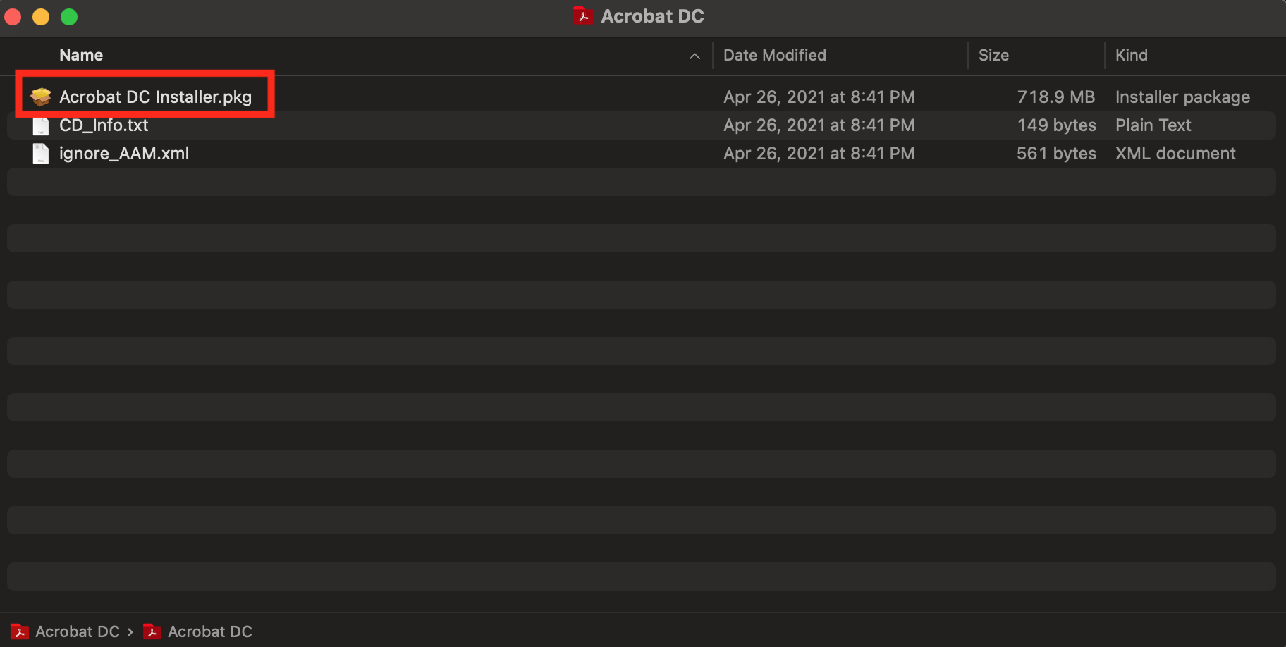1286x647 pixels.
Task: Click the Installer package kind entry
Action: point(1182,97)
